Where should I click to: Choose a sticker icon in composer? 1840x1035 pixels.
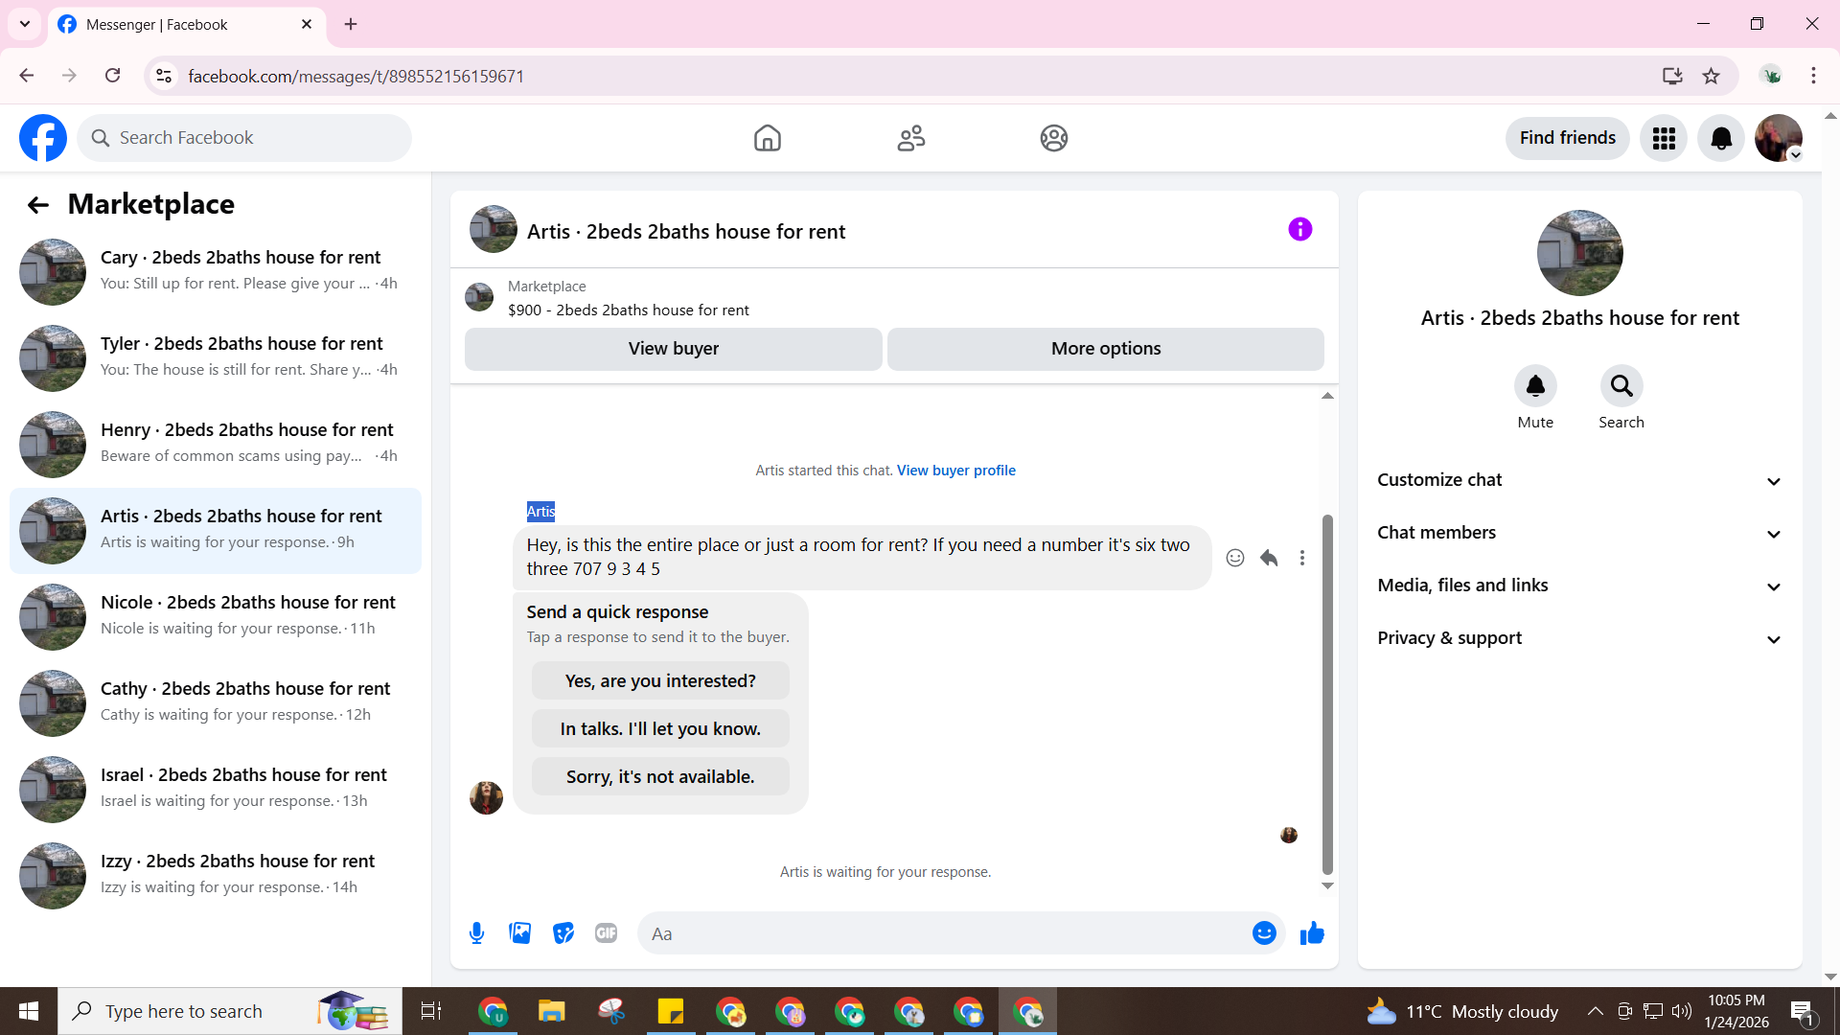(563, 933)
